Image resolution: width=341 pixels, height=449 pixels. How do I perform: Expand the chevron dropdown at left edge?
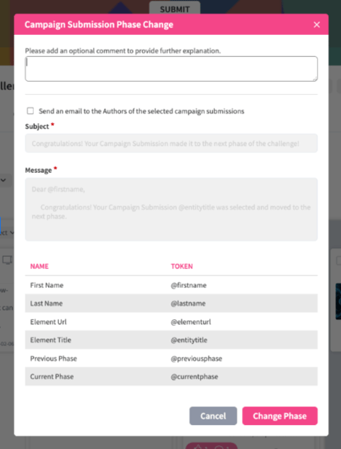[x=4, y=180]
